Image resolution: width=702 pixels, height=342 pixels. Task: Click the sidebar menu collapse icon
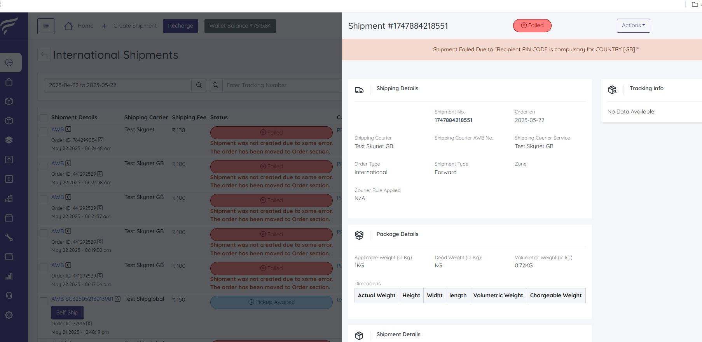46,26
